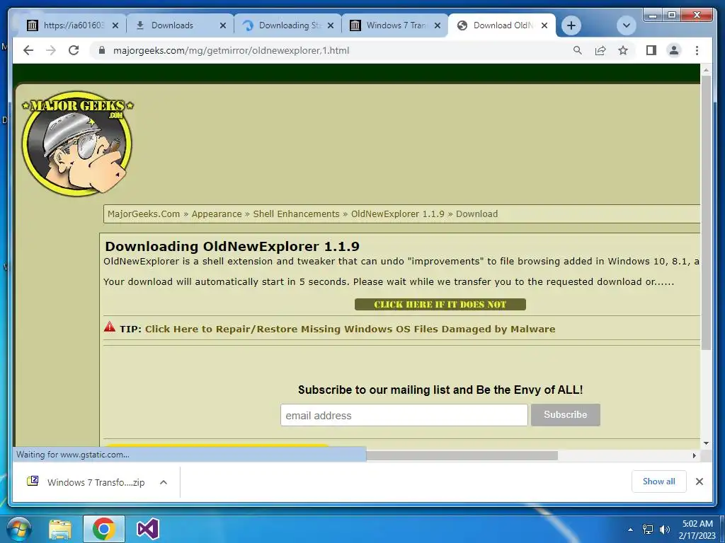Click the Download breadcrumb text
The image size is (725, 543).
pyautogui.click(x=476, y=214)
